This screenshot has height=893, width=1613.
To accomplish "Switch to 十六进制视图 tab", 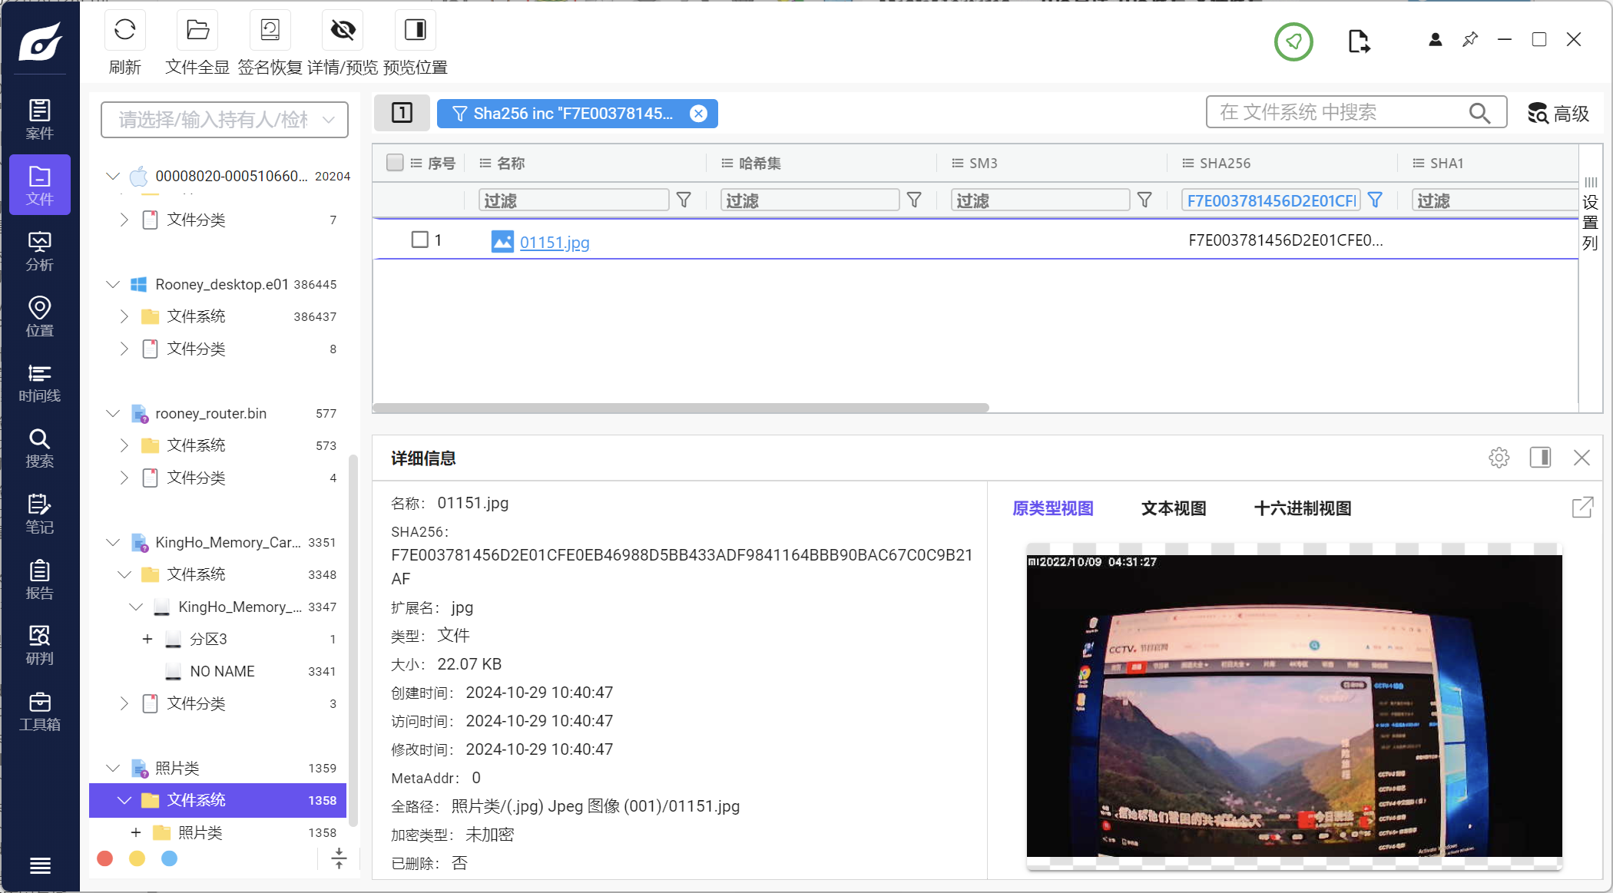I will click(x=1302, y=508).
